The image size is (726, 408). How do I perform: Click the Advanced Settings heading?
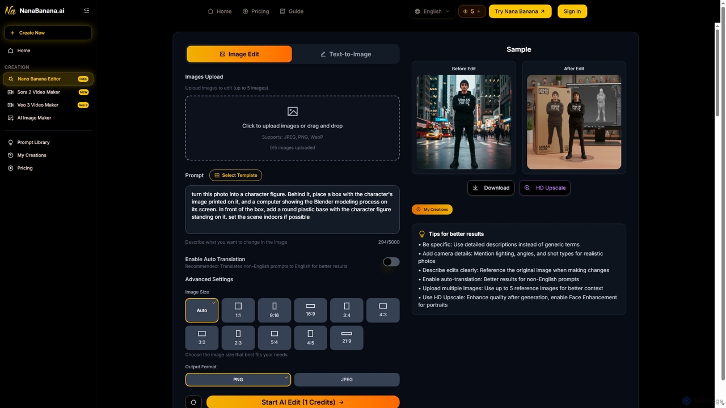(209, 279)
